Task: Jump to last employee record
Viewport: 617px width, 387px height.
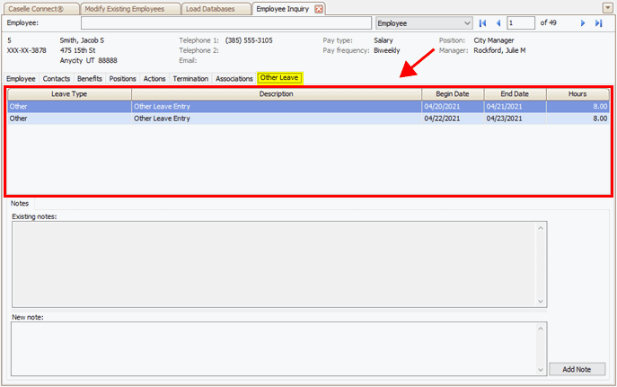Action: coord(598,22)
